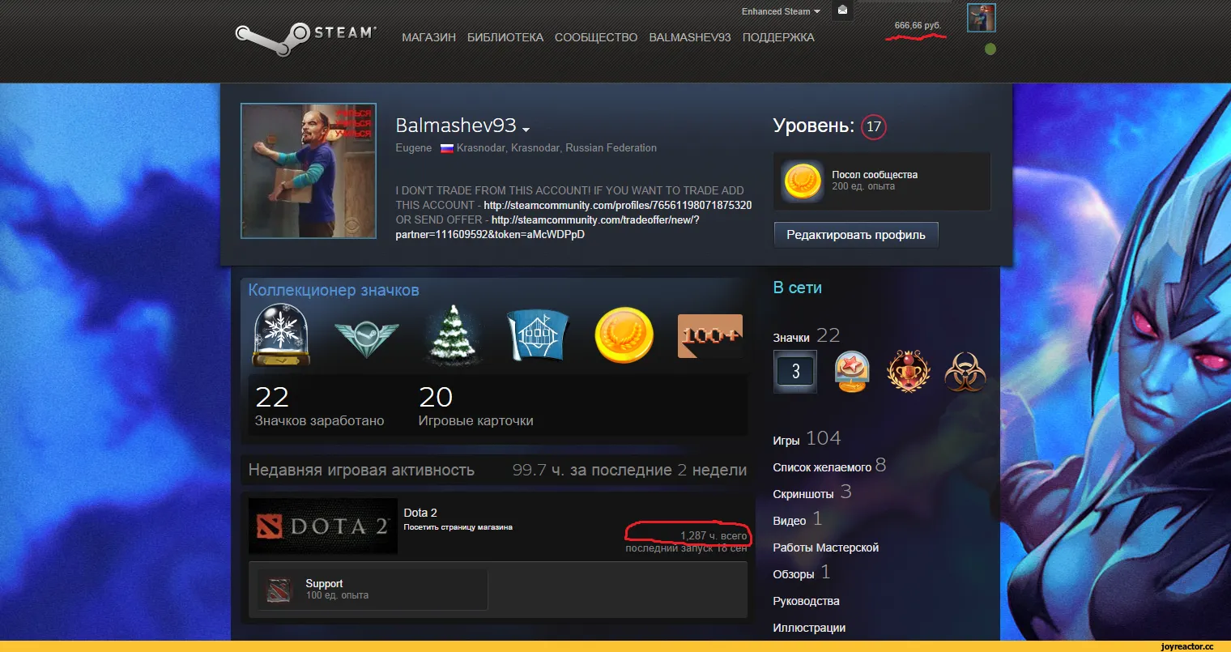The width and height of the screenshot is (1231, 652).
Task: Open the Иллюстрации link
Action: (809, 628)
